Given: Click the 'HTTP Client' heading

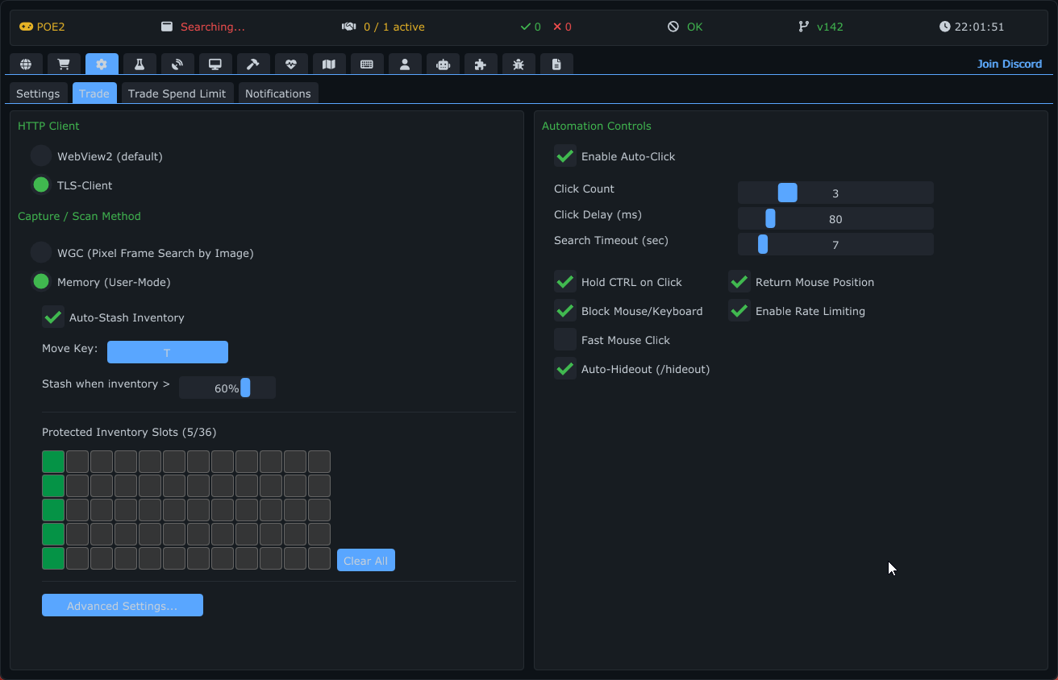Looking at the screenshot, I should click(x=48, y=126).
